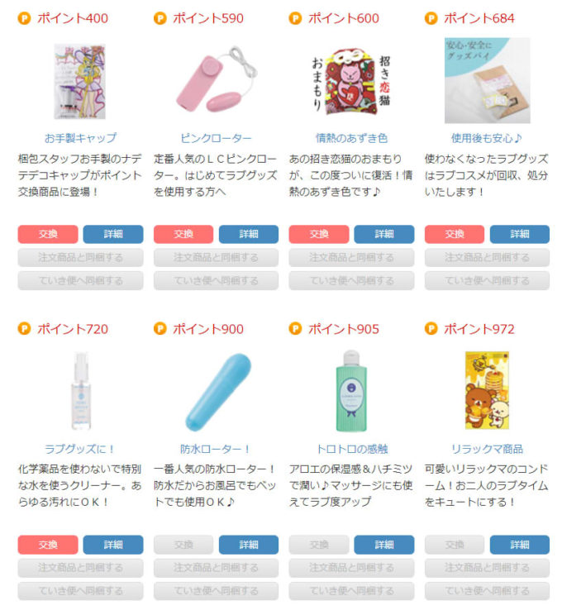View 詳細 for the ポイント972 Rilakkuma item
Screen dimensions: 562x610
click(520, 545)
